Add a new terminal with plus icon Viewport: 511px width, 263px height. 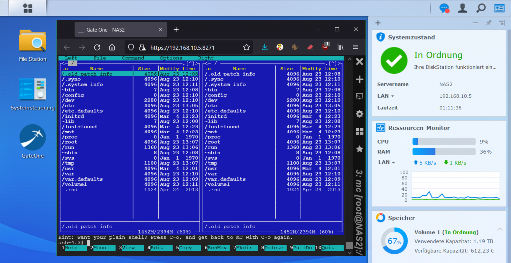[x=359, y=80]
